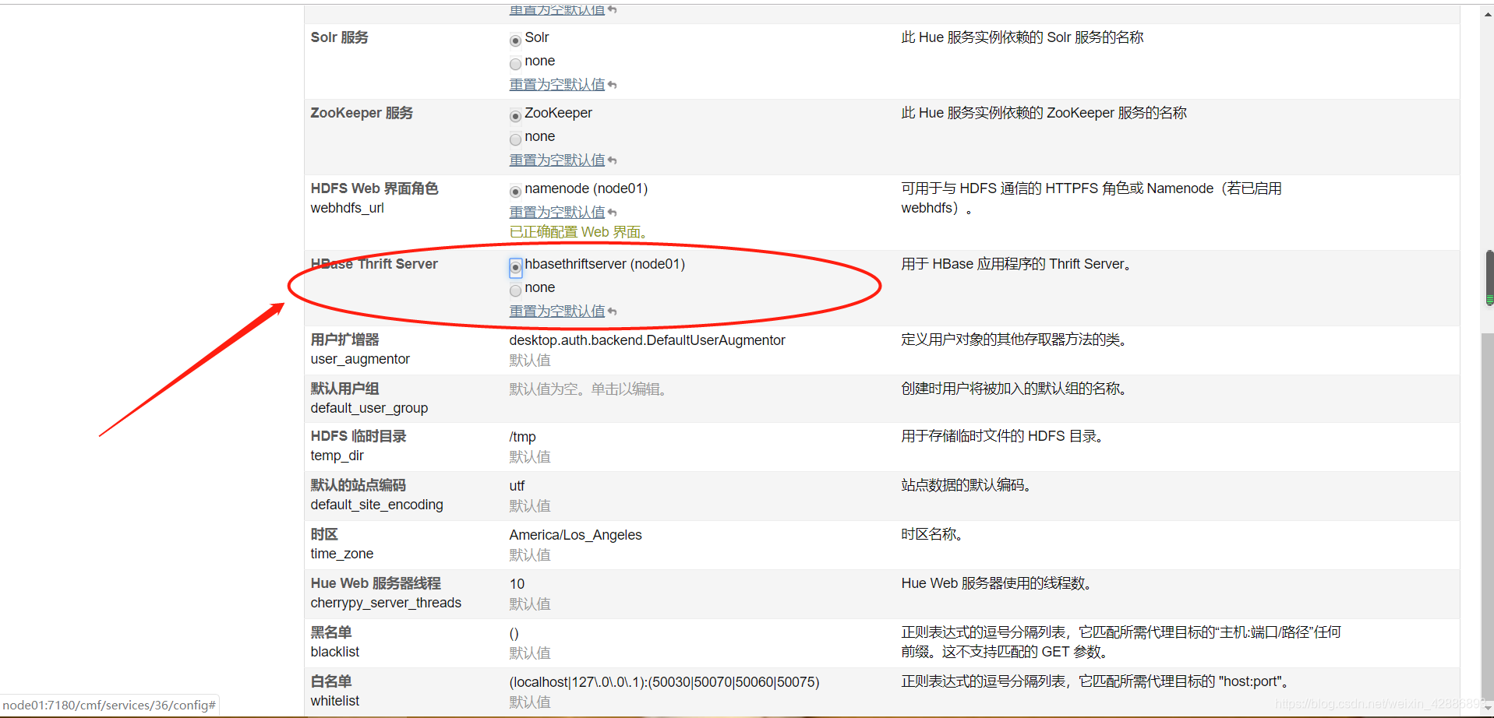Click the Web interface configured status message
The height and width of the screenshot is (718, 1494).
tap(580, 232)
